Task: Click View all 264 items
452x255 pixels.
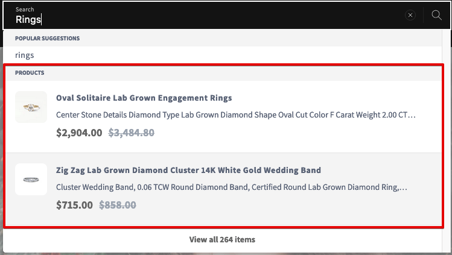Action: click(x=222, y=239)
